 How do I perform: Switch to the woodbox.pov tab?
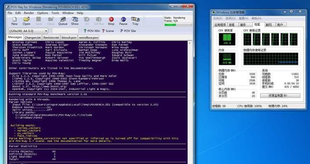pyautogui.click(x=88, y=37)
